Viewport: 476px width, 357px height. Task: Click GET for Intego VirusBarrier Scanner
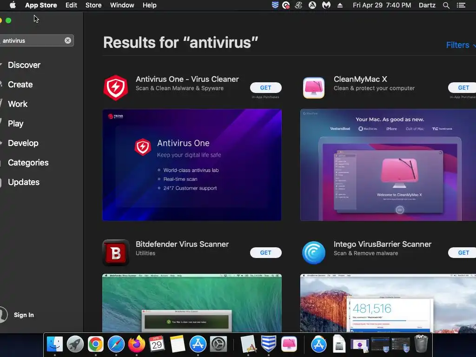[x=463, y=252]
